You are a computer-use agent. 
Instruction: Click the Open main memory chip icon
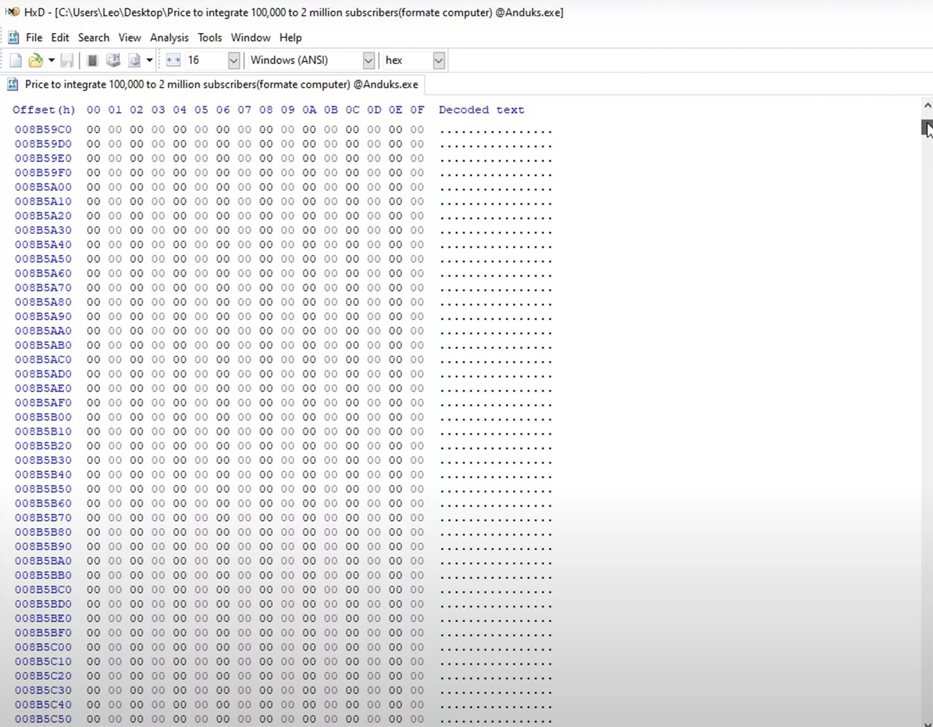pos(93,60)
